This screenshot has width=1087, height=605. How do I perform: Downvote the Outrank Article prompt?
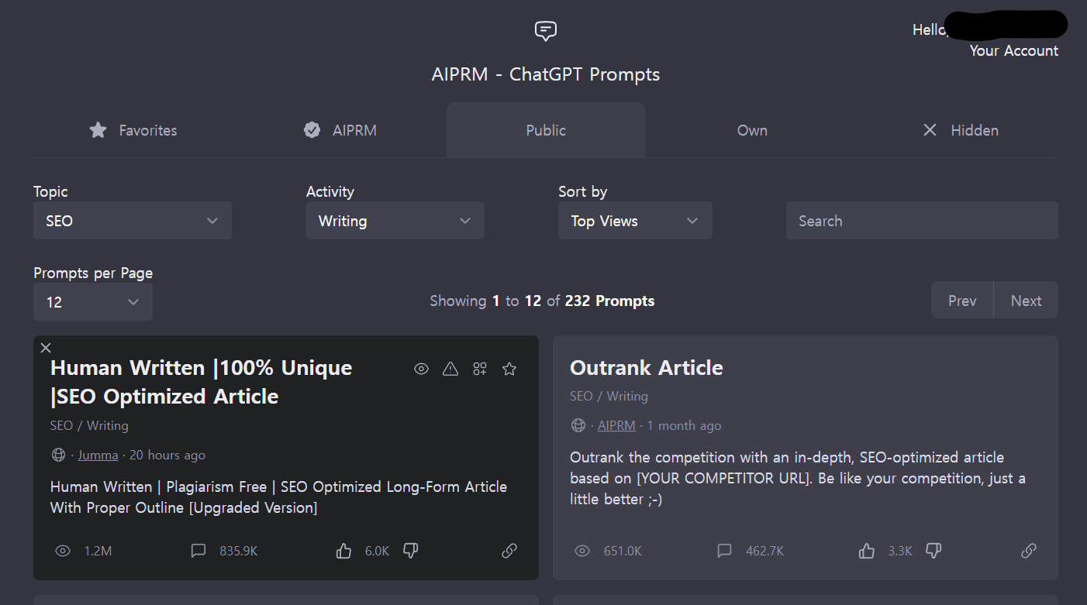point(934,551)
